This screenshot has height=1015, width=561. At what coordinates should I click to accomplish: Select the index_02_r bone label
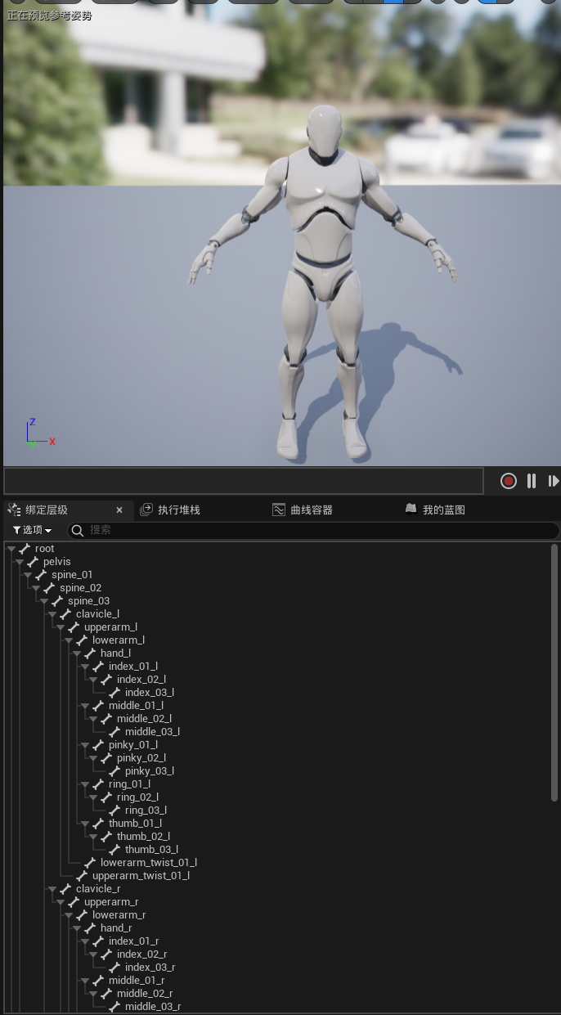click(142, 954)
